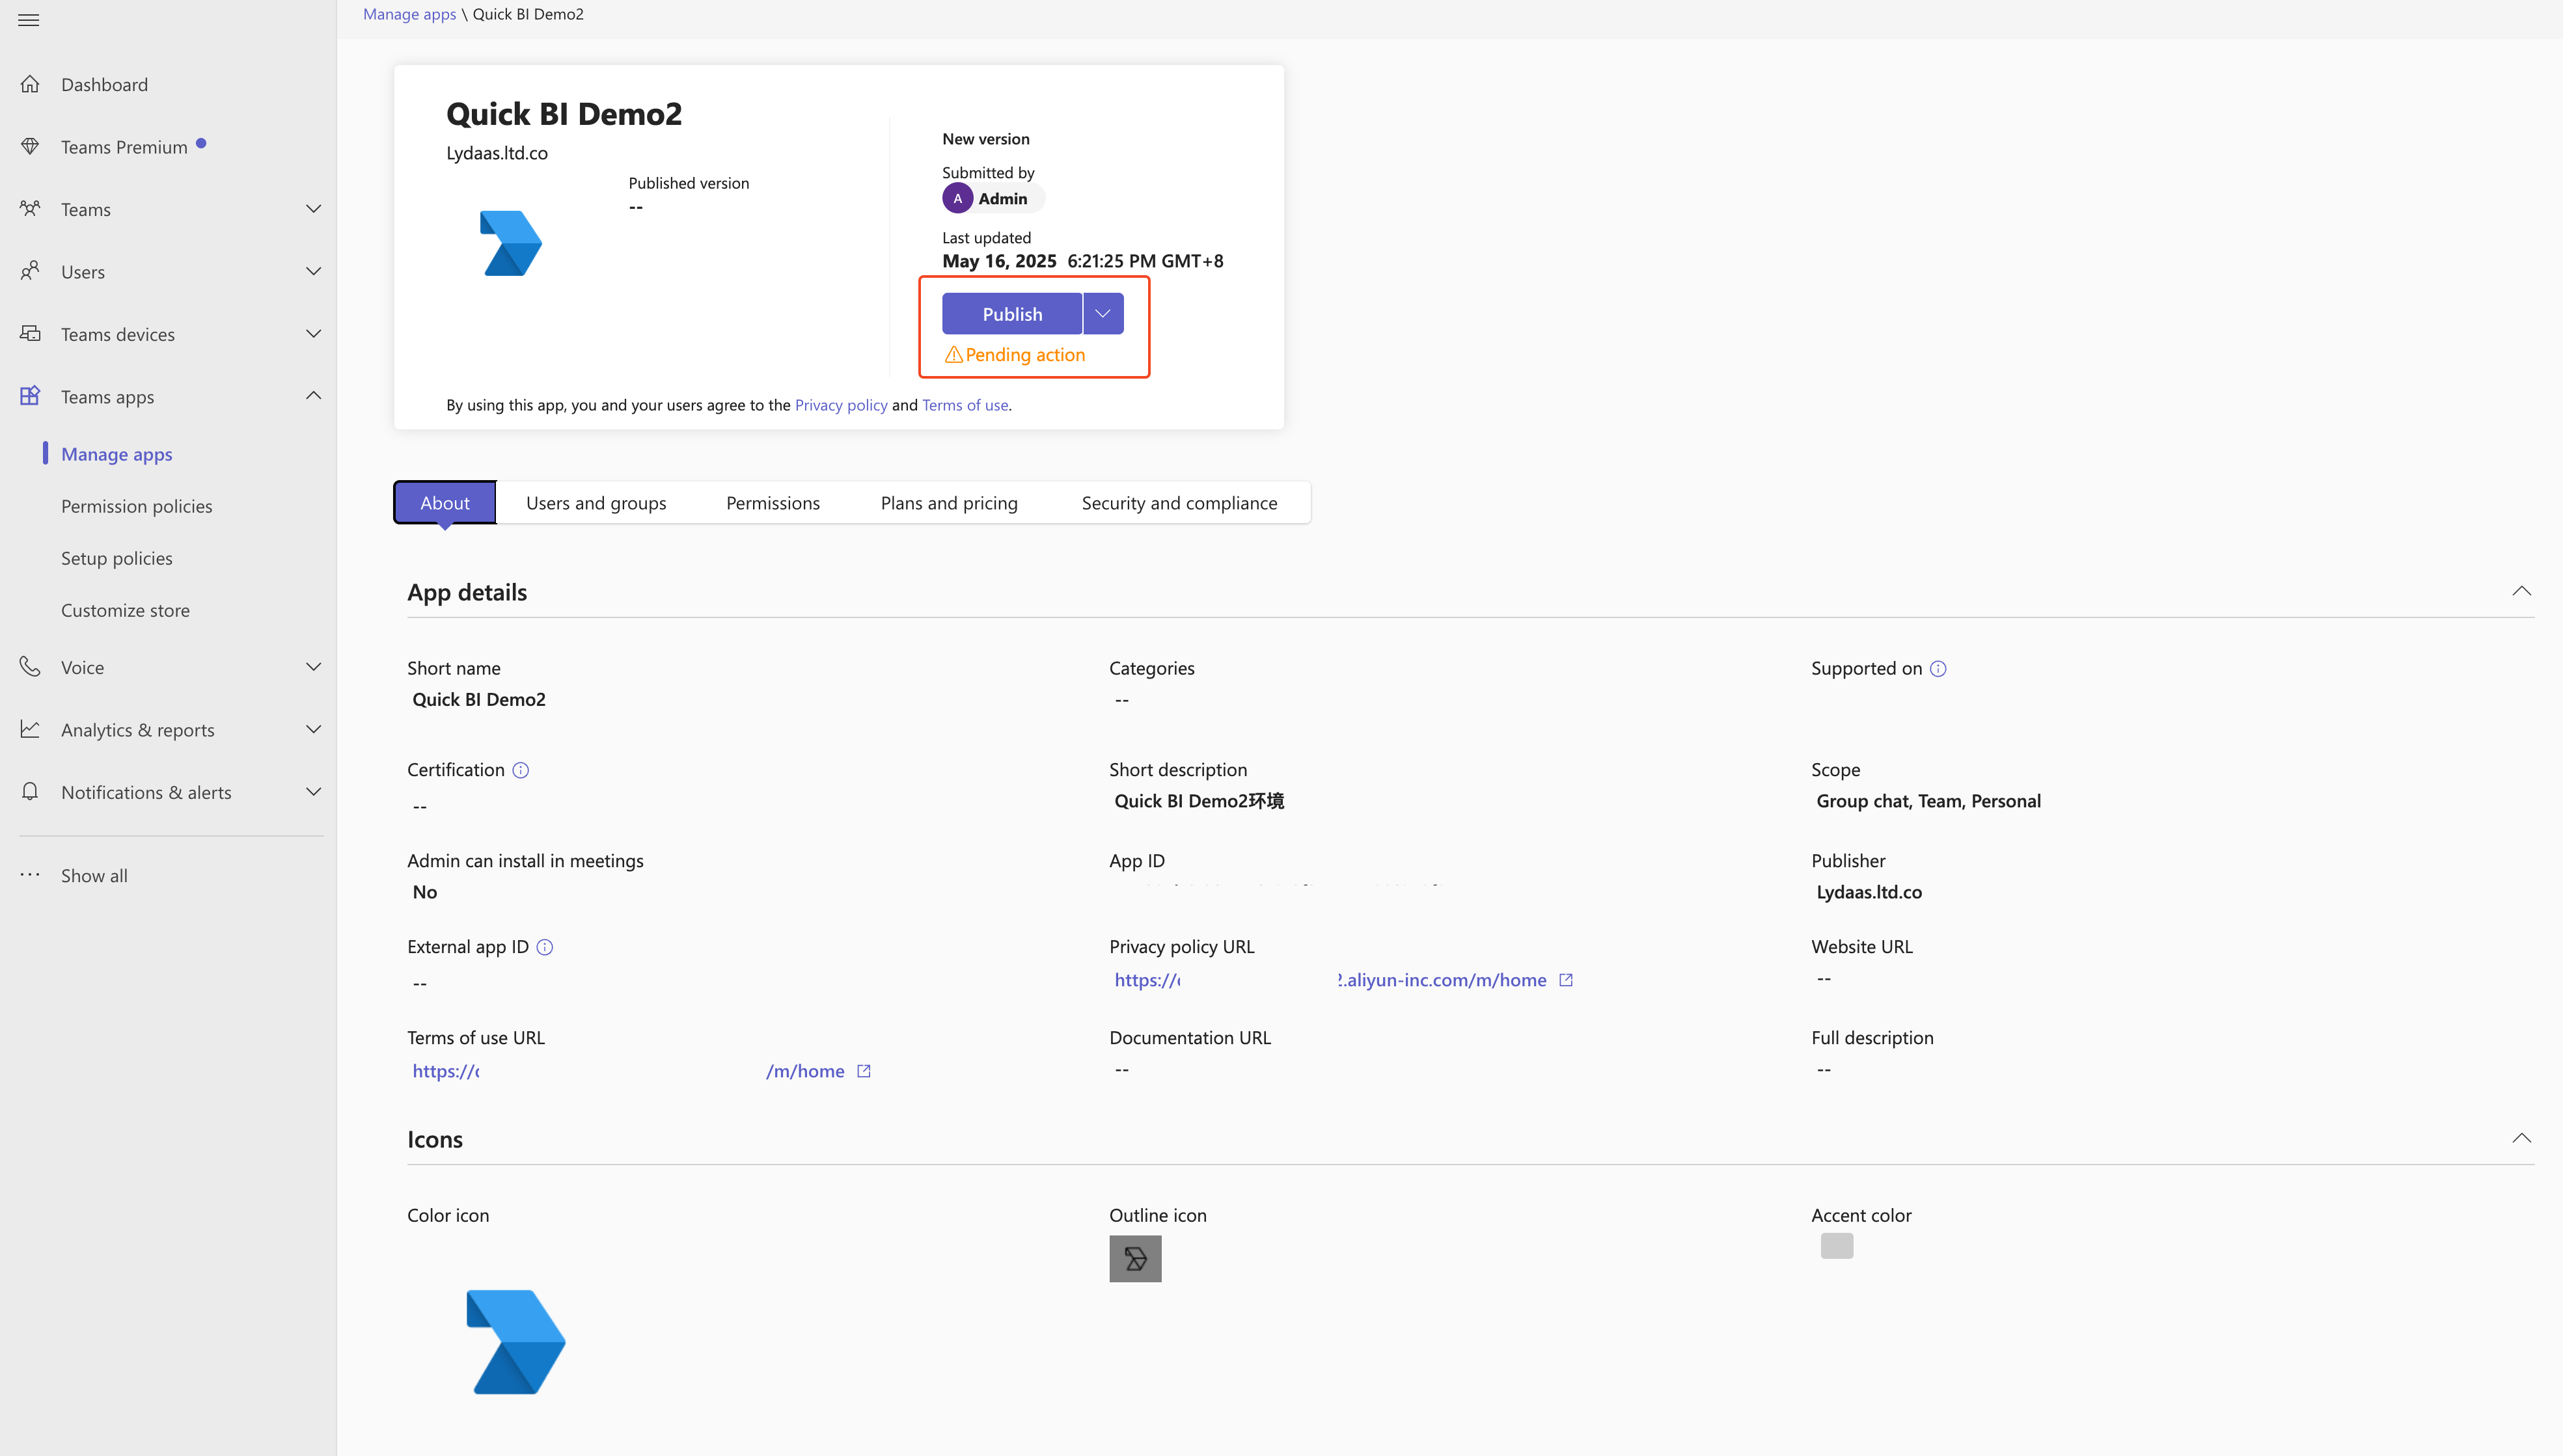
Task: Click the Certification info icon
Action: (520, 770)
